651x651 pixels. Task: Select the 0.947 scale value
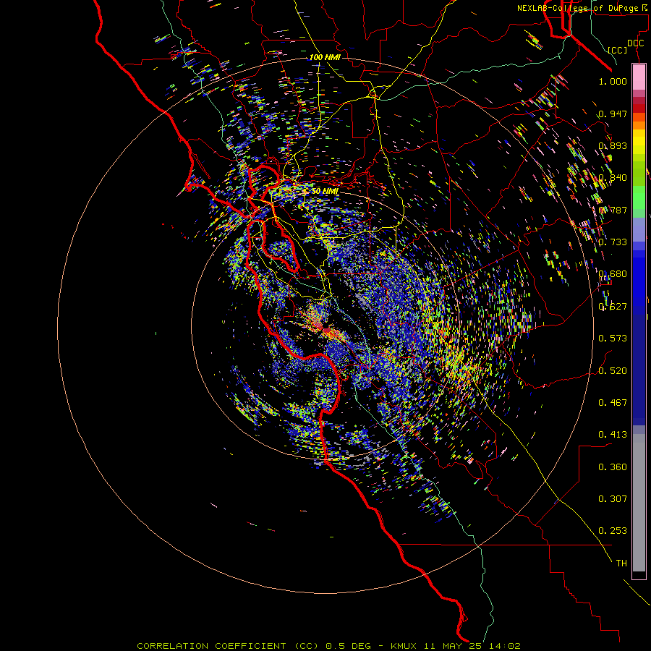tap(613, 114)
